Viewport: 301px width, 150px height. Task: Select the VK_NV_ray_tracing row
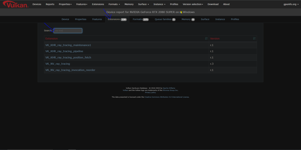pyautogui.click(x=150, y=64)
